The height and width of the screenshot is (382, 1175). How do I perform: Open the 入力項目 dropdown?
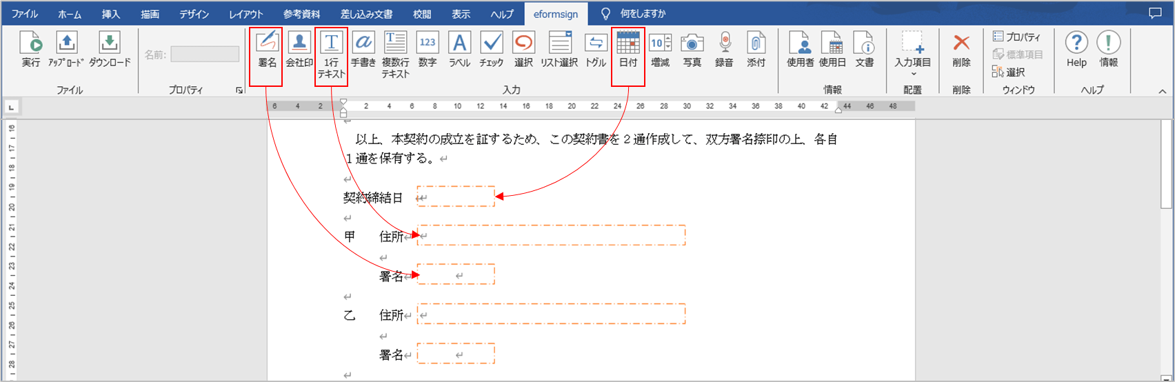pyautogui.click(x=913, y=54)
